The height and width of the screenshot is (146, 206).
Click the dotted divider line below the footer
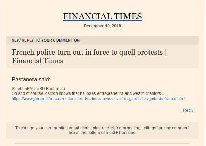coord(102,144)
